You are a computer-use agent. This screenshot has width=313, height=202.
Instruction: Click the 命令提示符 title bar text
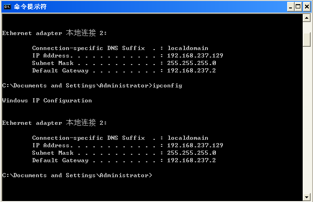(x=30, y=7)
